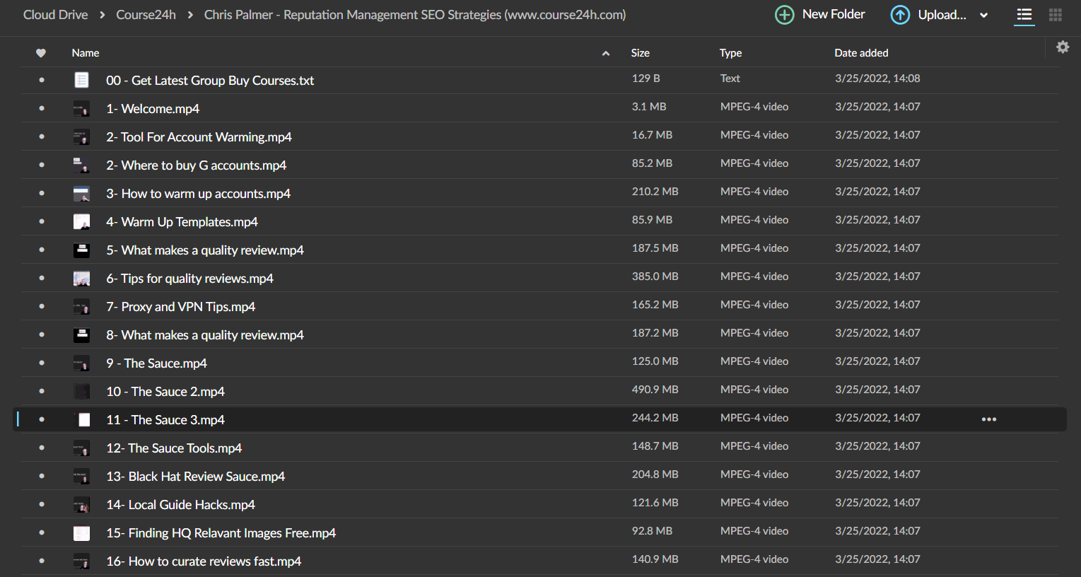Go to Cloud Drive breadcrumb

click(56, 15)
